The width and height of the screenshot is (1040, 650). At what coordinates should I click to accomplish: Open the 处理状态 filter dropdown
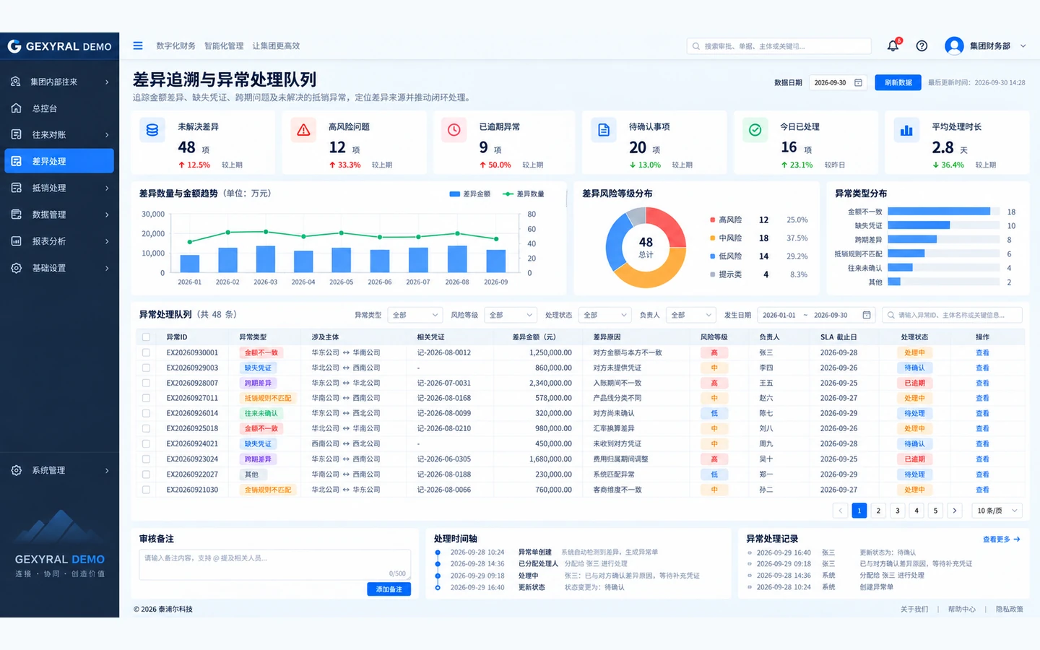coord(605,315)
